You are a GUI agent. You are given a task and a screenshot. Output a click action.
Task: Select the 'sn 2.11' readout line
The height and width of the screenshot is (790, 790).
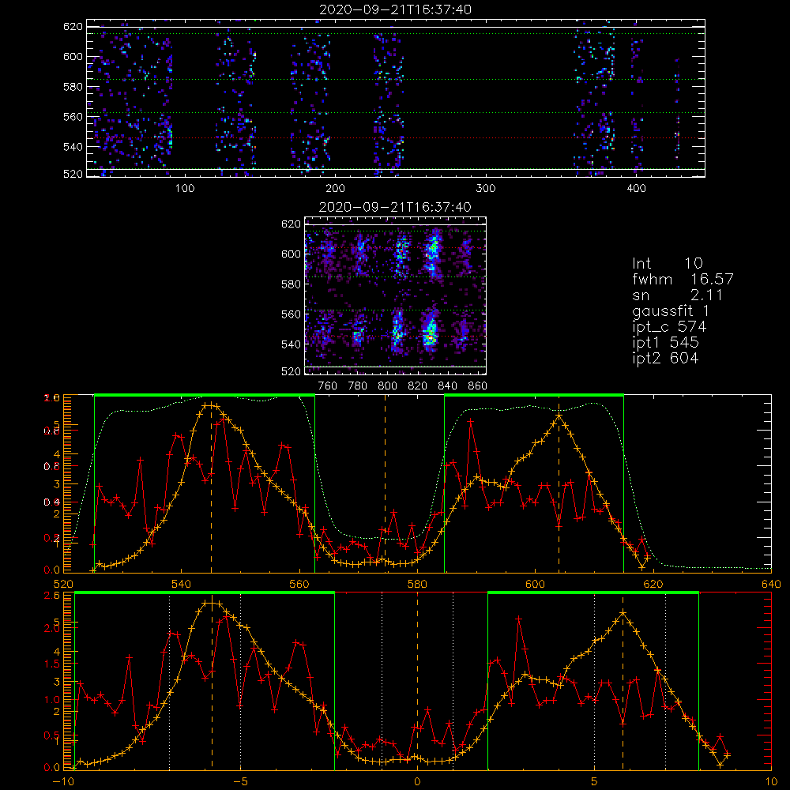[677, 295]
